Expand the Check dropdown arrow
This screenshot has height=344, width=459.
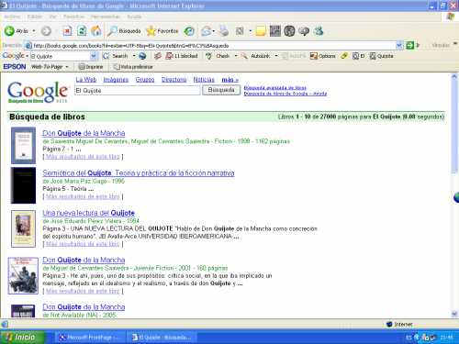[x=236, y=56]
